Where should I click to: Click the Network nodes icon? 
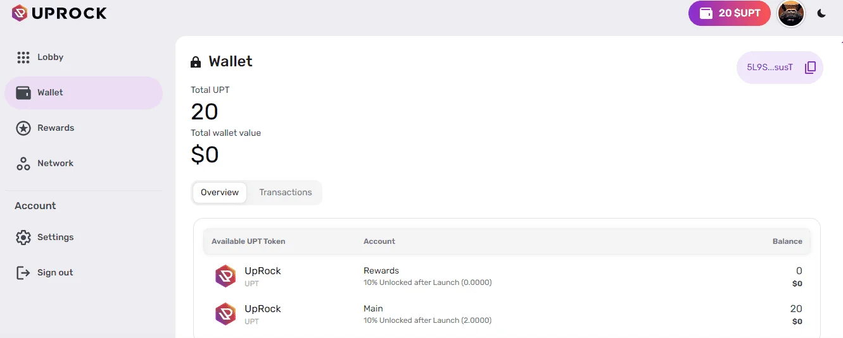pos(23,164)
